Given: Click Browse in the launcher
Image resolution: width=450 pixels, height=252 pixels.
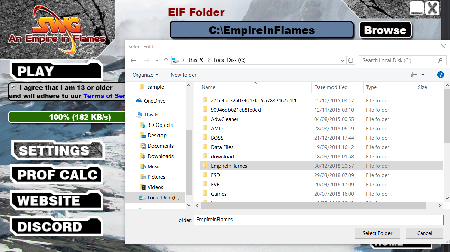Looking at the screenshot, I should coord(385,30).
